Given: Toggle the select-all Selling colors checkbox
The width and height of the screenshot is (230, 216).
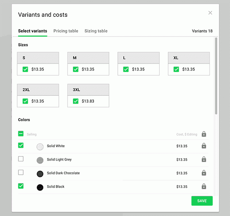Looking at the screenshot, I should click(21, 134).
